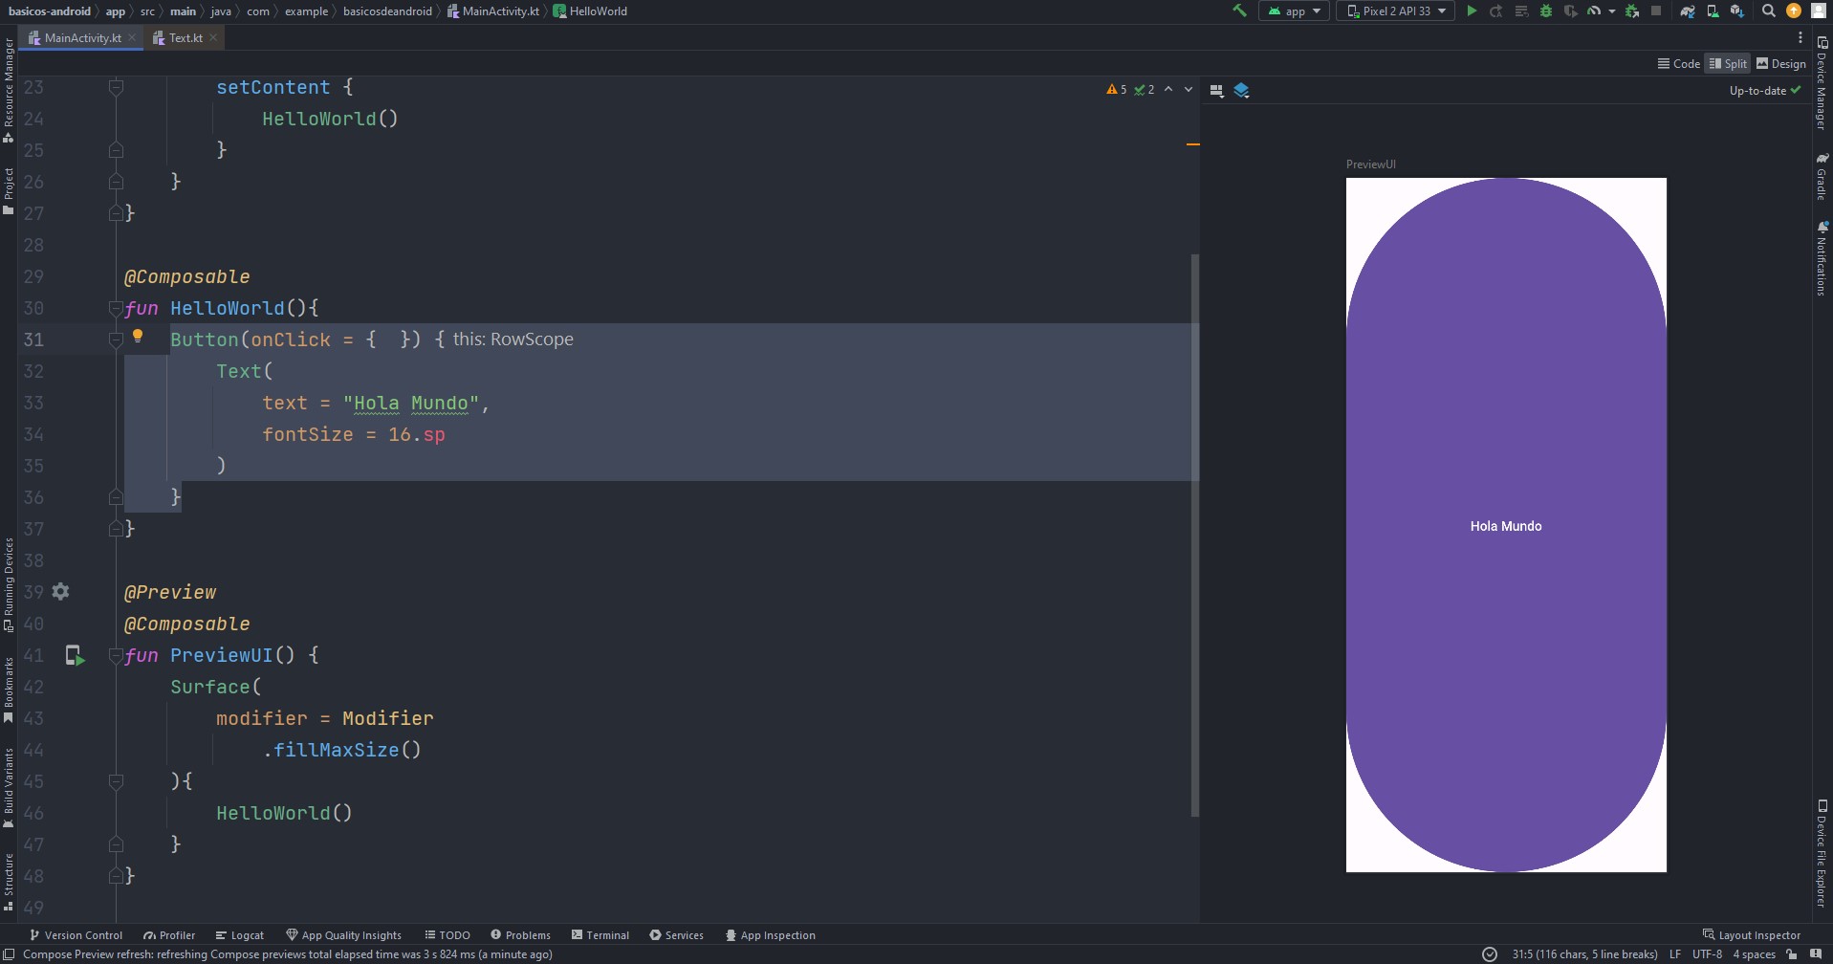Open the SDK Manager icon

(1737, 11)
